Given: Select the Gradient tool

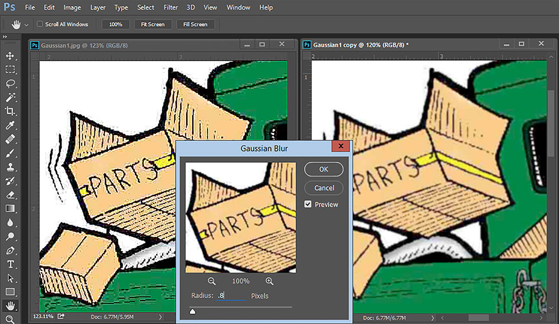Looking at the screenshot, I should 10,208.
